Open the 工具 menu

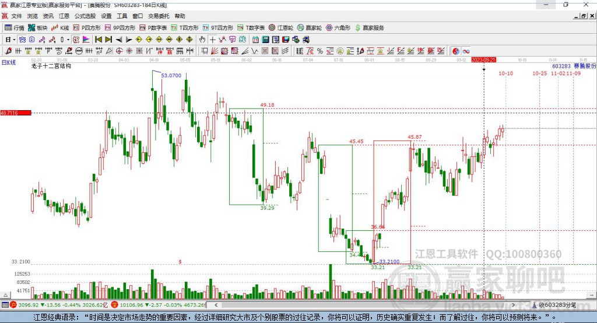122,16
